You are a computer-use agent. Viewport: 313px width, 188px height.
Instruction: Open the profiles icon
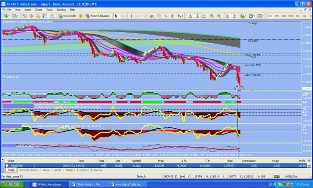[x=14, y=16]
